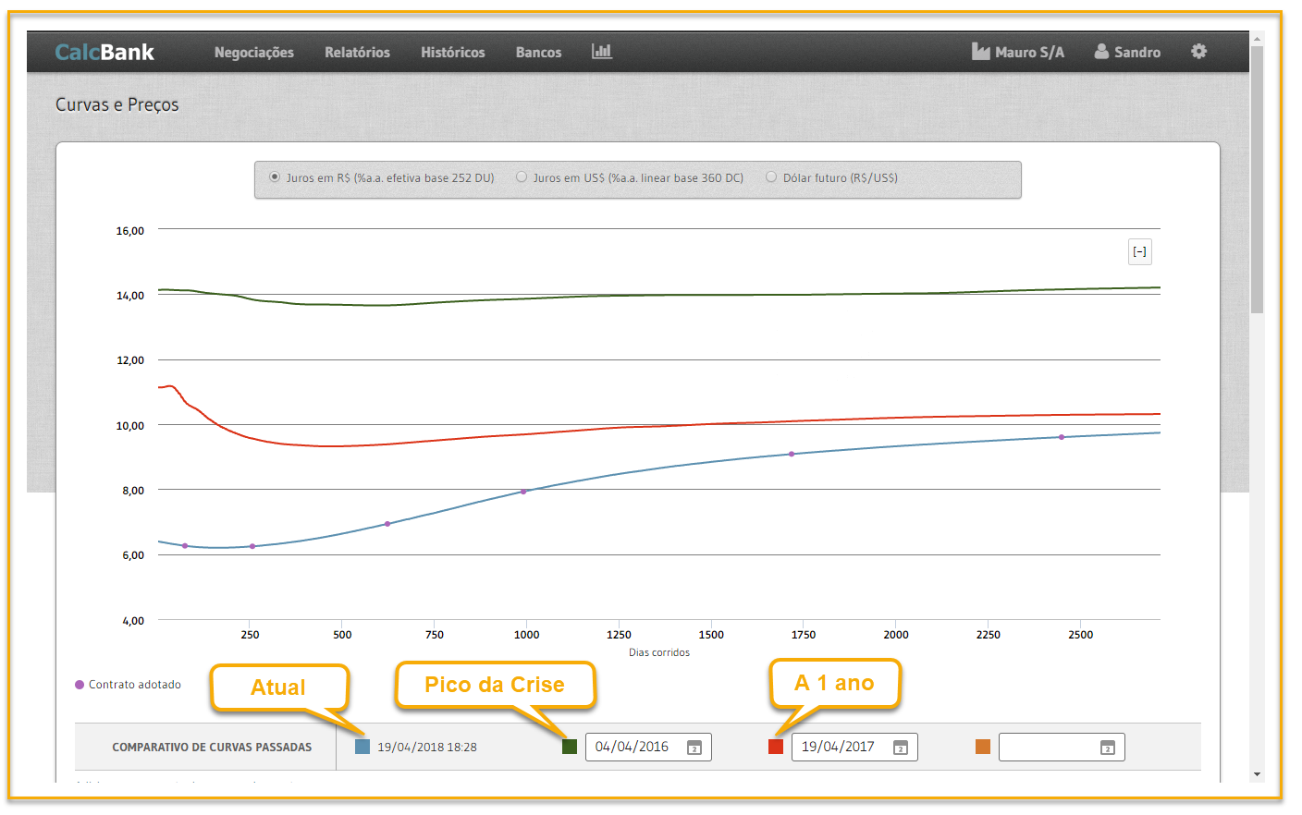The image size is (1302, 815).
Task: Click the dark green curve swatch
Action: pyautogui.click(x=570, y=747)
